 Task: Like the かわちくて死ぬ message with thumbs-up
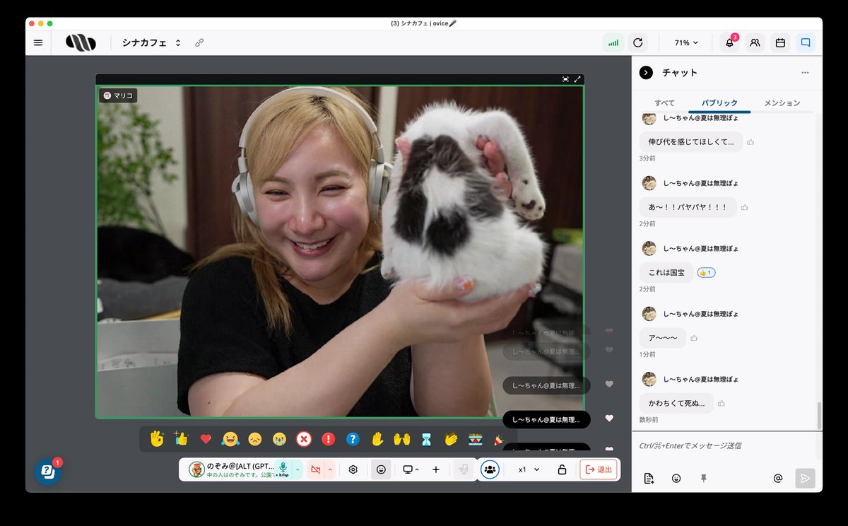click(722, 403)
